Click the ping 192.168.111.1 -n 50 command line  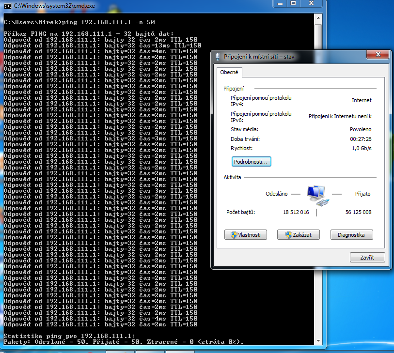[80, 22]
